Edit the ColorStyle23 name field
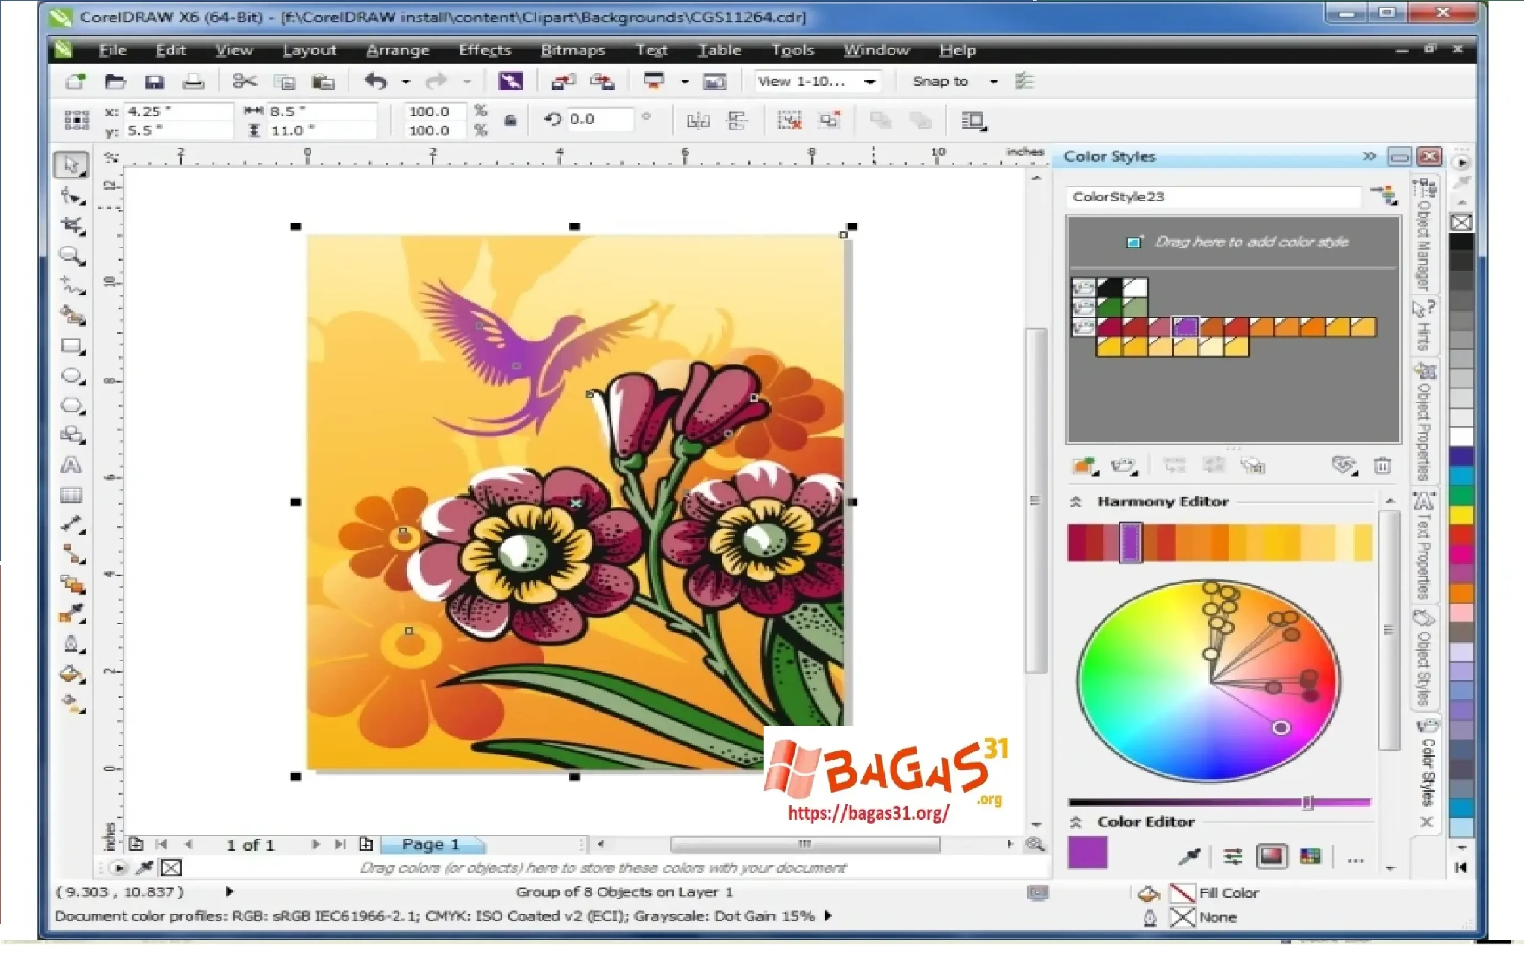Viewport: 1524px width, 953px height. 1213,196
